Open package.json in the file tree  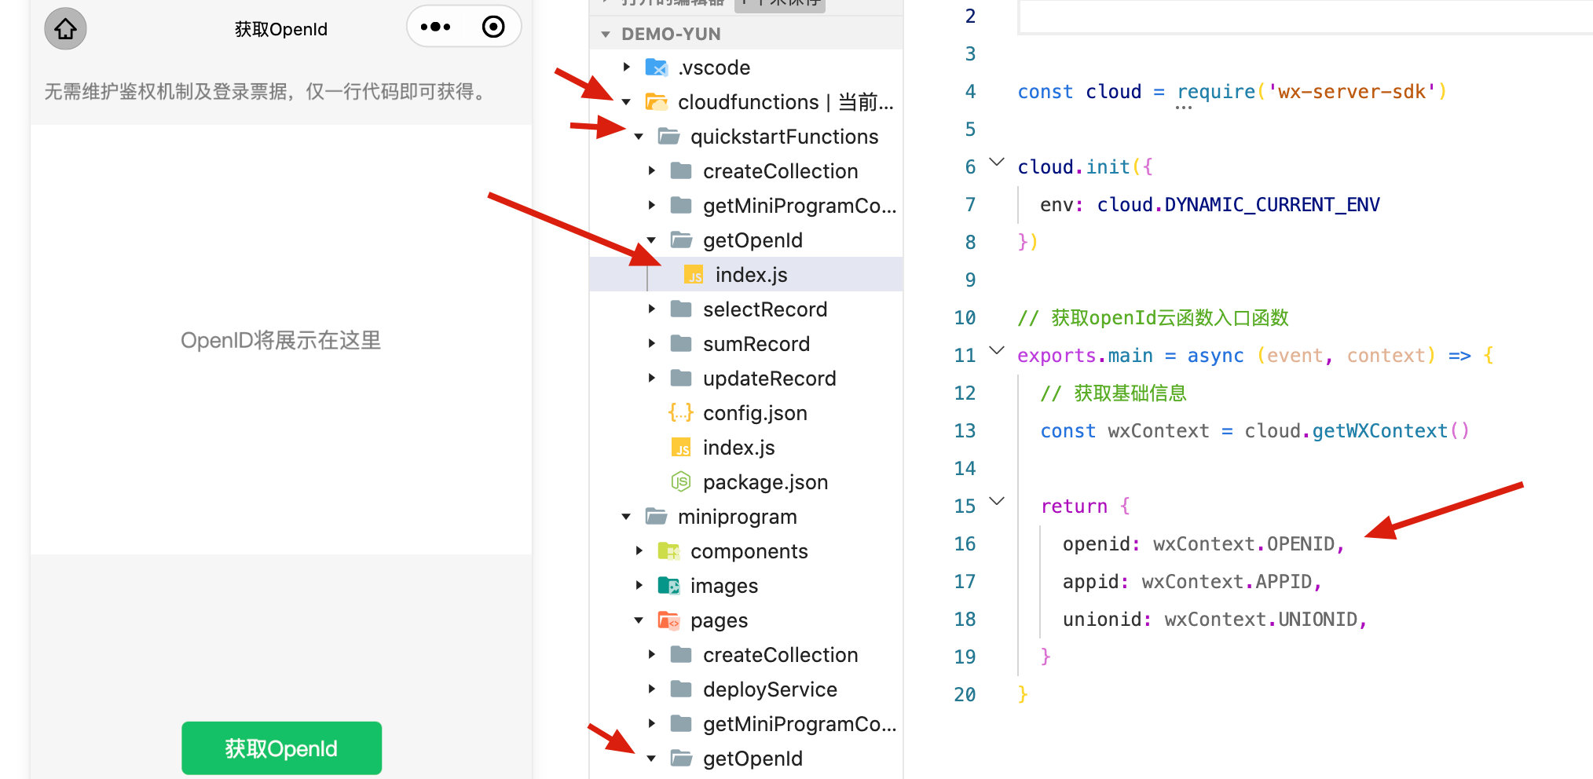pyautogui.click(x=765, y=482)
